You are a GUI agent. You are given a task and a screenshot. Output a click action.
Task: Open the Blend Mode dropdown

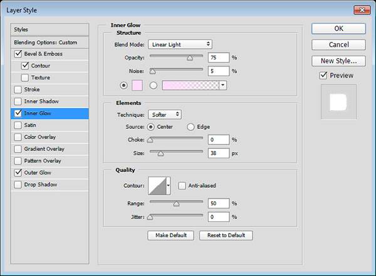pyautogui.click(x=180, y=44)
